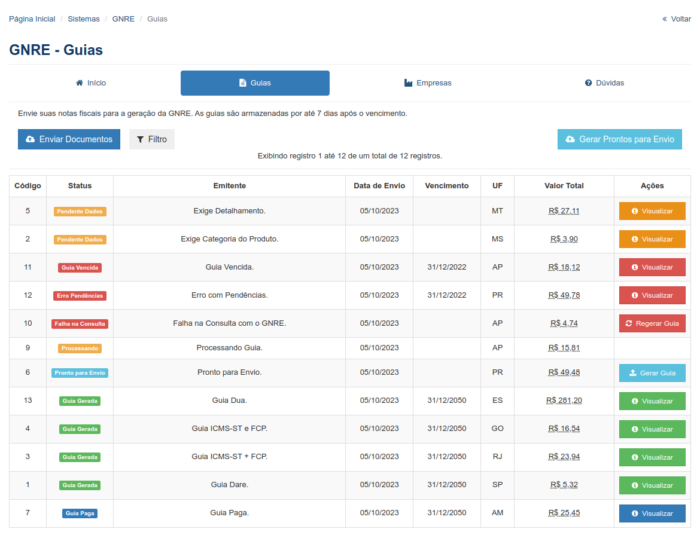Click the Falha na Consulta com o GNRE. text
700x535 pixels.
(230, 323)
